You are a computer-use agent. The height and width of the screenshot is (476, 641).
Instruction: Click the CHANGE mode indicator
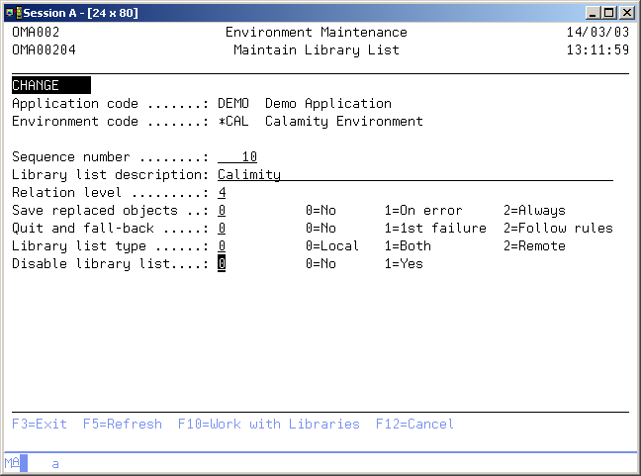coord(50,86)
